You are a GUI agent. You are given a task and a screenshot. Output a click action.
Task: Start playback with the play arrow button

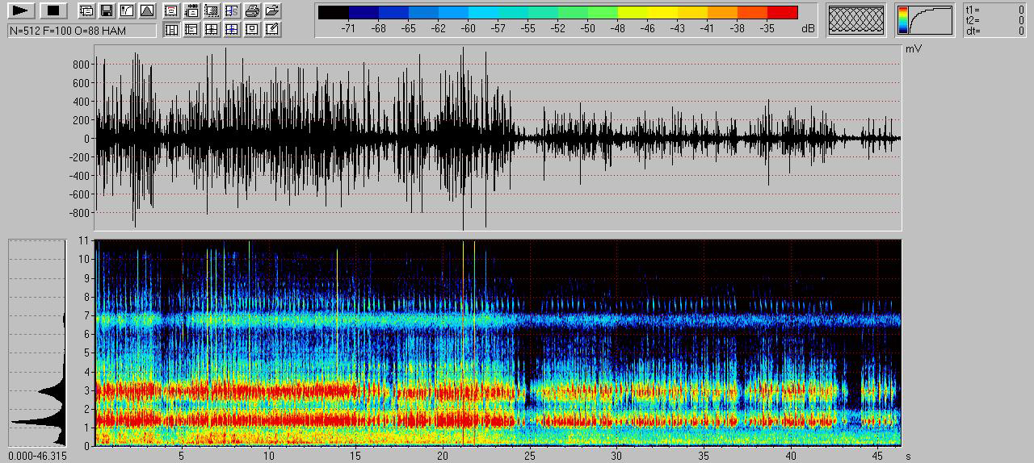(x=22, y=11)
